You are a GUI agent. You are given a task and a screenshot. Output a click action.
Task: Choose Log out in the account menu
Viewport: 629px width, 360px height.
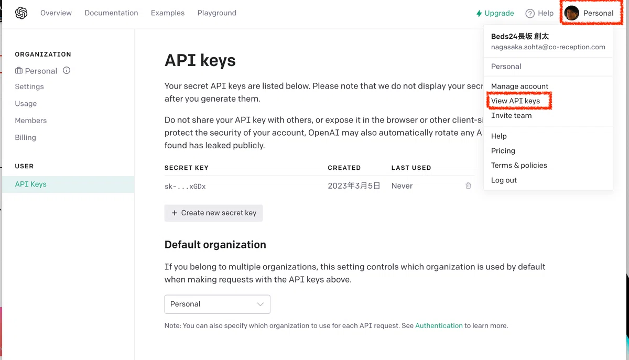[x=504, y=180]
